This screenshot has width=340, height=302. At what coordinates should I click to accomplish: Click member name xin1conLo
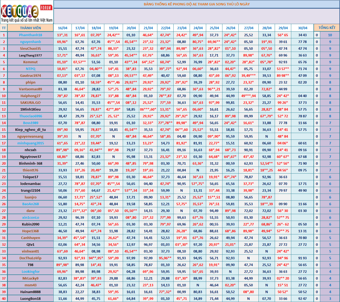coord(31,217)
